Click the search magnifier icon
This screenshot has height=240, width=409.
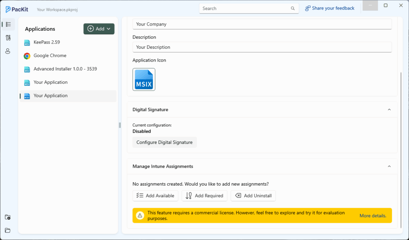click(293, 8)
